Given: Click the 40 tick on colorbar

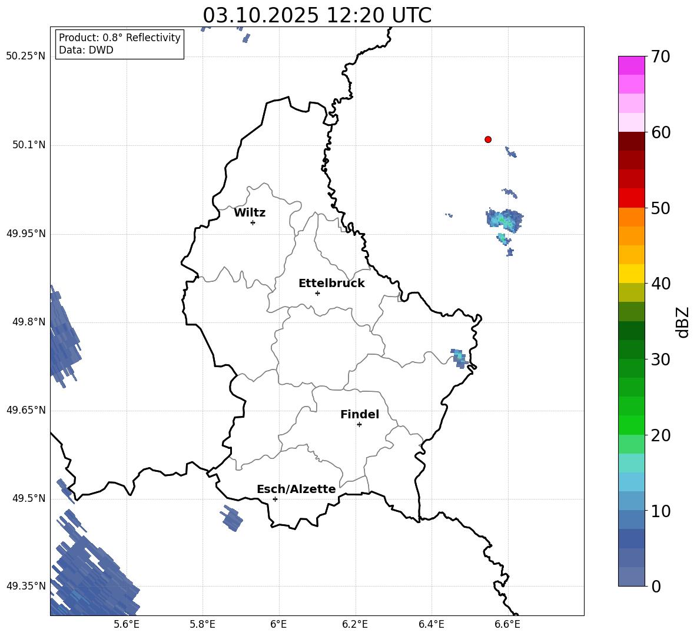Looking at the screenshot, I should click(660, 284).
